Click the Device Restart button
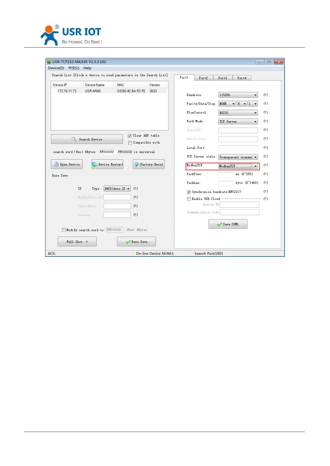The image size is (330, 466). pos(108,164)
